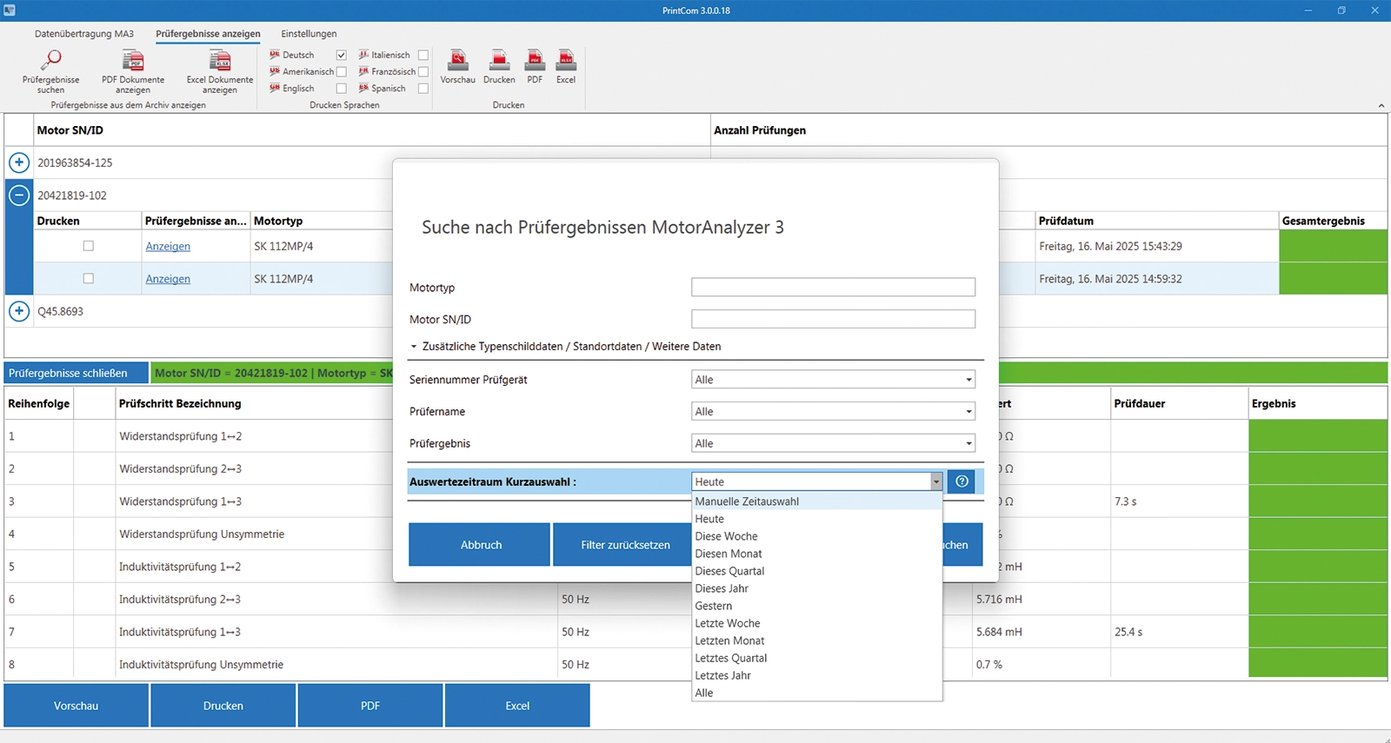Uncheck the Deutsch print language checkbox
This screenshot has height=743, width=1391.
click(x=342, y=55)
